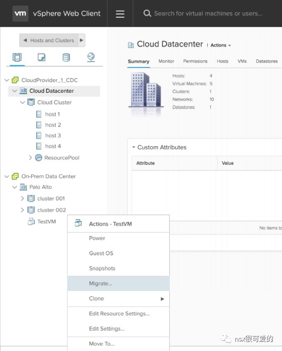
Task: Switch to the Summary tab
Action: (138, 61)
